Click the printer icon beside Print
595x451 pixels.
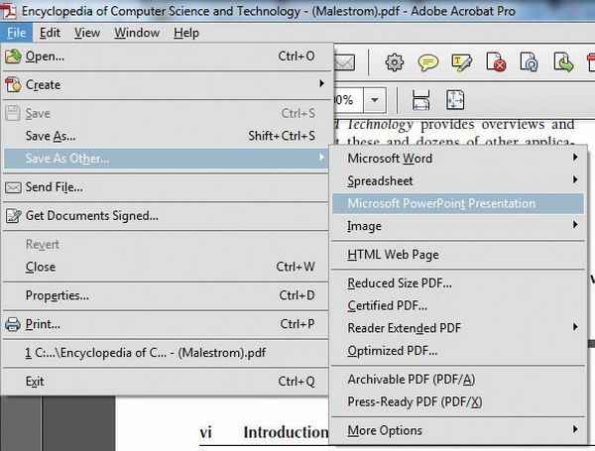[13, 325]
